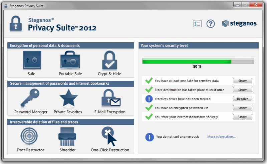Start the TraceDestructor target icon

click(29, 136)
